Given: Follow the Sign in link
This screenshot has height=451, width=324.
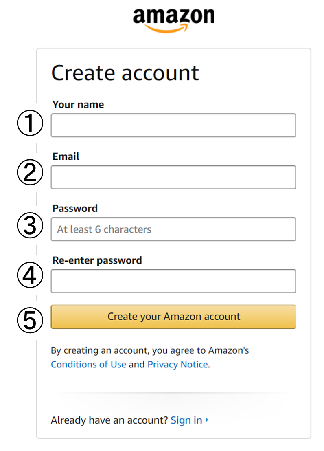Looking at the screenshot, I should pyautogui.click(x=186, y=420).
